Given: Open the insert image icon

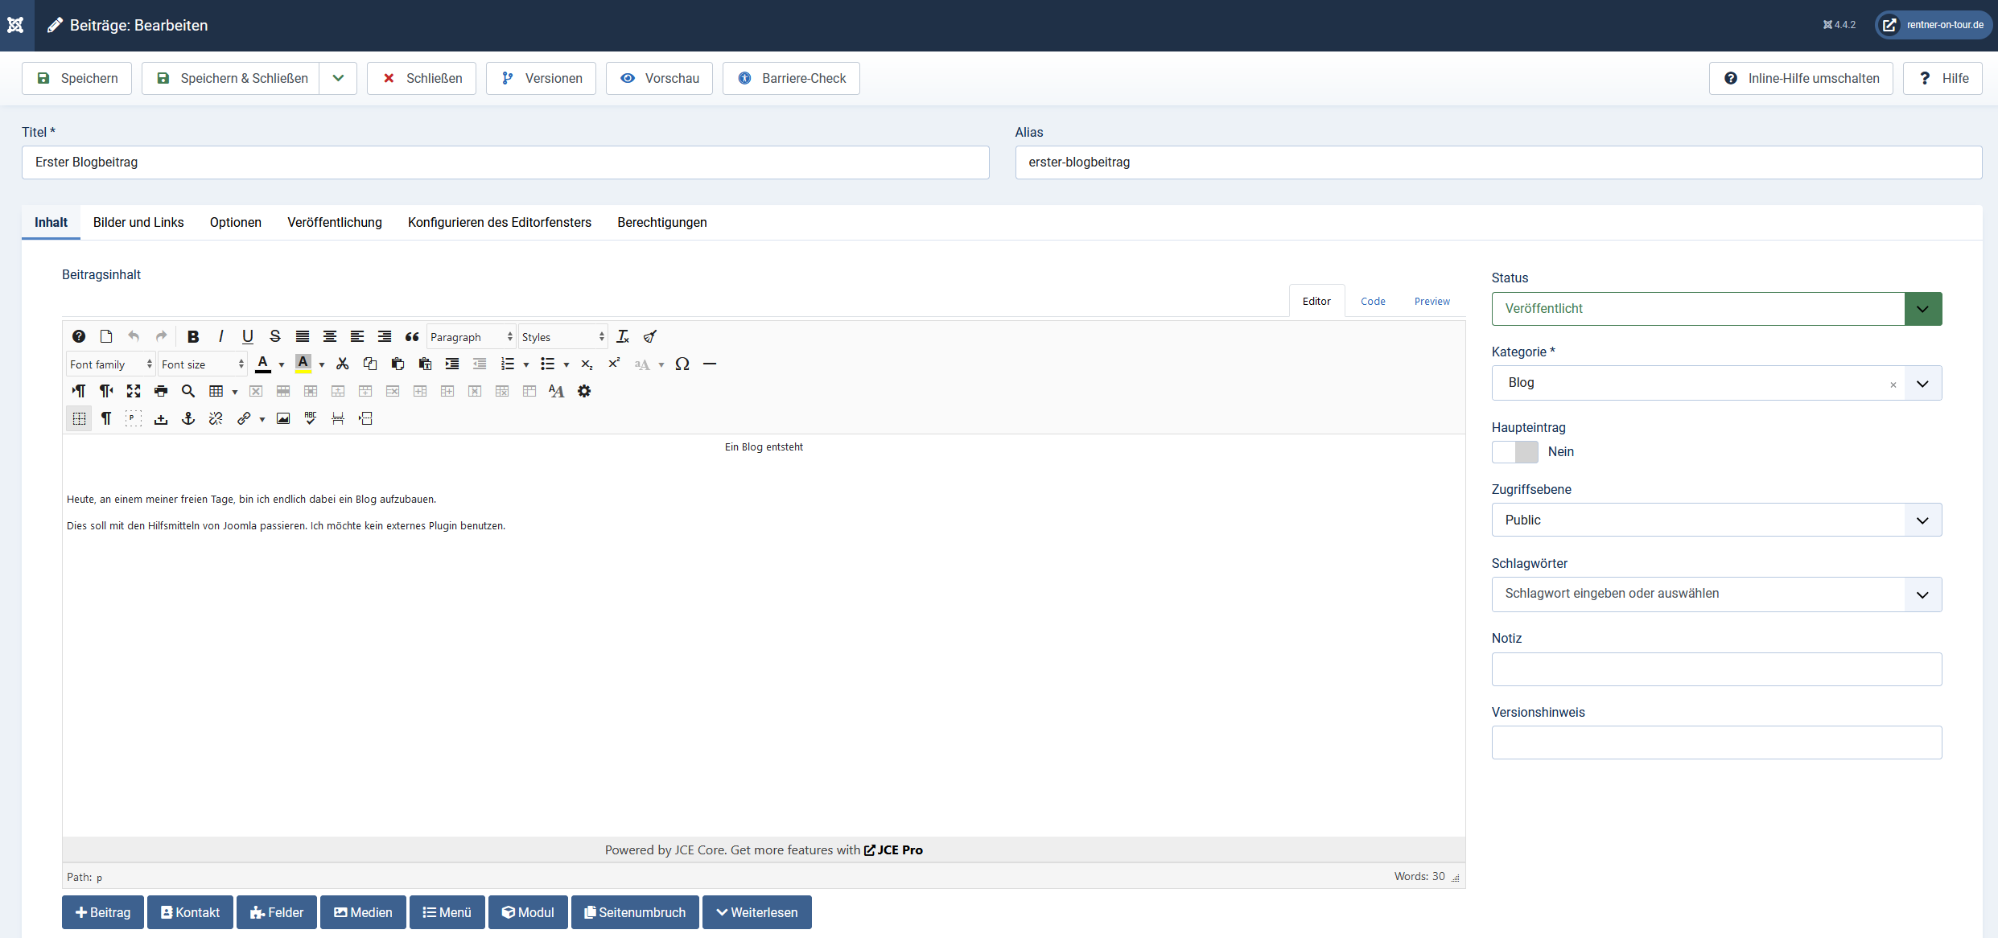Looking at the screenshot, I should 283,418.
